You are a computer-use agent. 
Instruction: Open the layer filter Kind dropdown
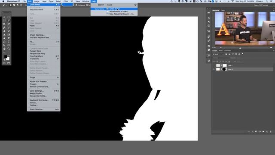(x=218, y=54)
